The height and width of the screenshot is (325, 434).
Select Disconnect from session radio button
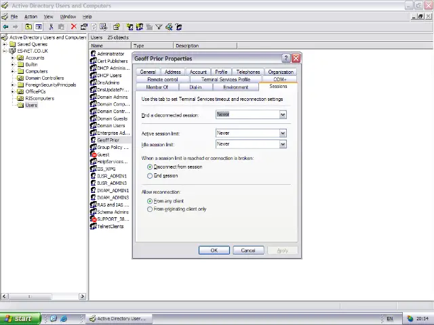(x=150, y=167)
